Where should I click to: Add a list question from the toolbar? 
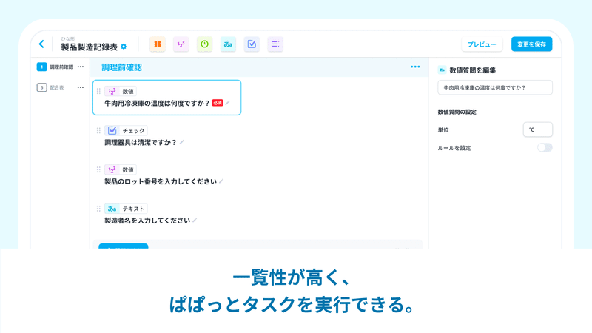click(275, 44)
